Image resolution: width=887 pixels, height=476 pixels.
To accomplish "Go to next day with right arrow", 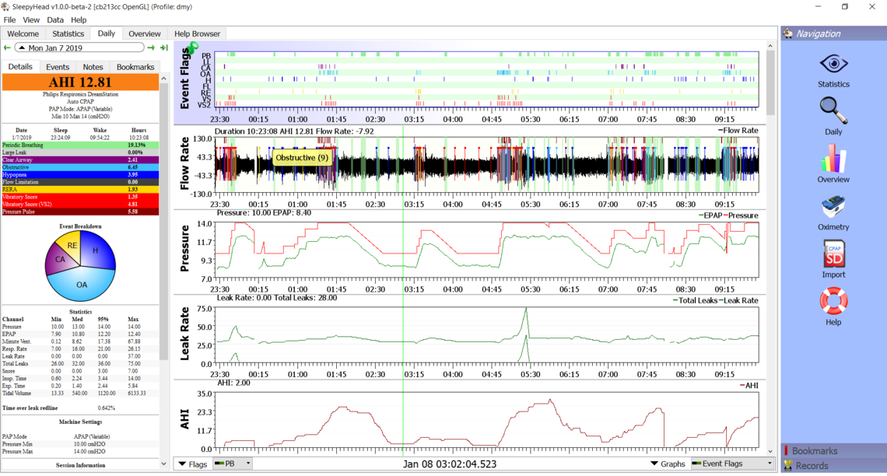I will click(151, 48).
